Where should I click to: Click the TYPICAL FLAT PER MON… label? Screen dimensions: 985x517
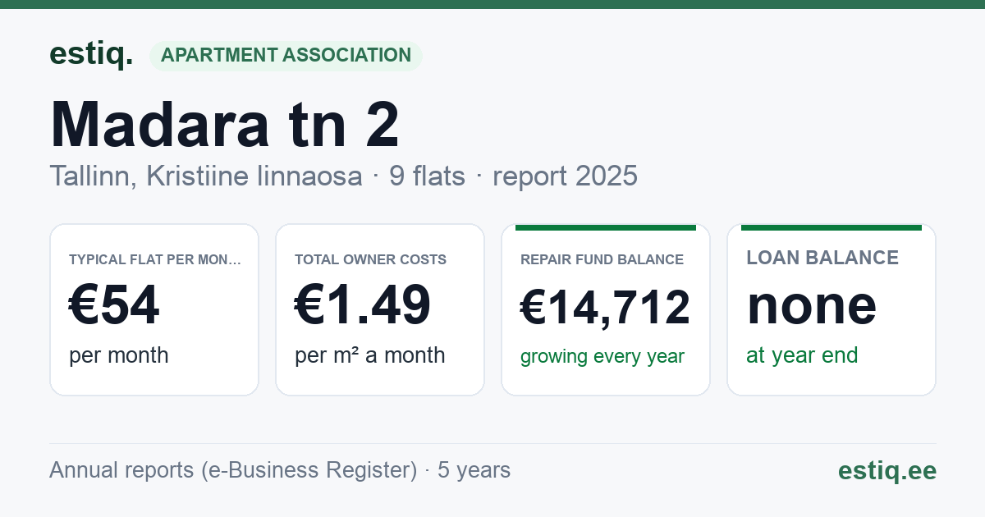click(155, 260)
